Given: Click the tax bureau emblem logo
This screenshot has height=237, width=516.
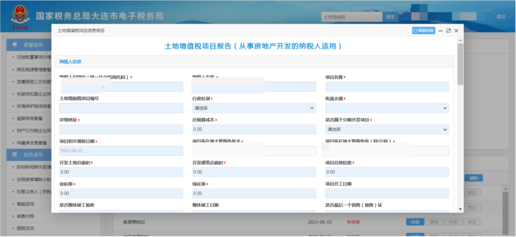Looking at the screenshot, I should (20, 16).
